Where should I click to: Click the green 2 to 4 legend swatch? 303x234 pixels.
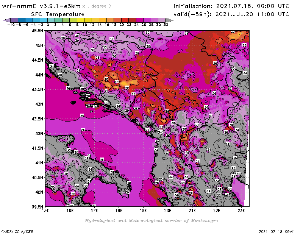point(59,20)
